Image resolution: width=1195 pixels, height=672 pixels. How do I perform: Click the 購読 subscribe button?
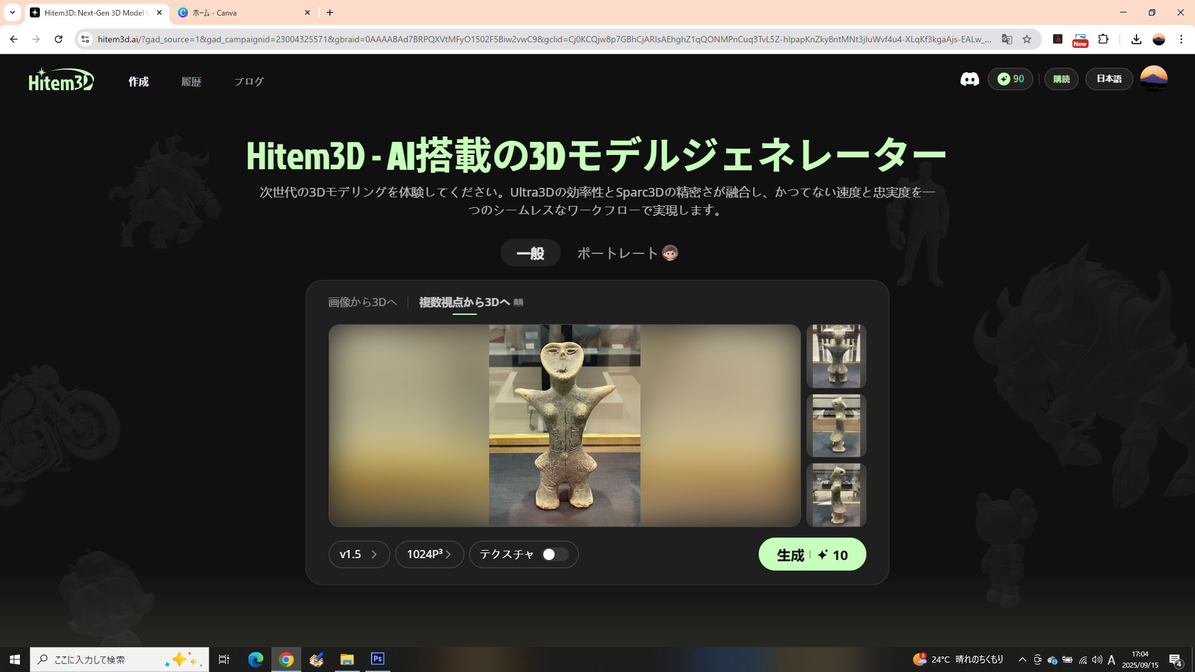pos(1061,79)
